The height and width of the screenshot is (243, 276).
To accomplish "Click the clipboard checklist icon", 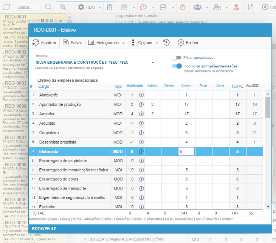I will click(110, 7).
